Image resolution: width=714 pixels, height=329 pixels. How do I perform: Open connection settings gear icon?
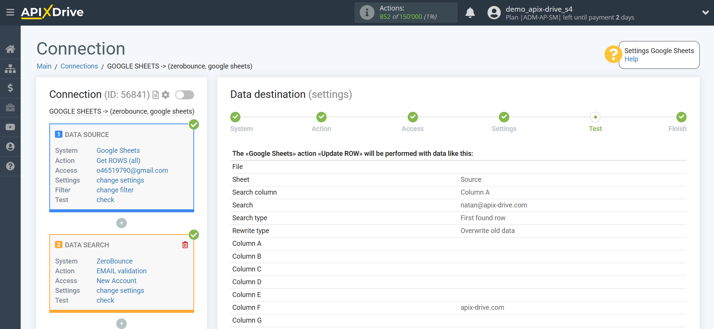[166, 95]
